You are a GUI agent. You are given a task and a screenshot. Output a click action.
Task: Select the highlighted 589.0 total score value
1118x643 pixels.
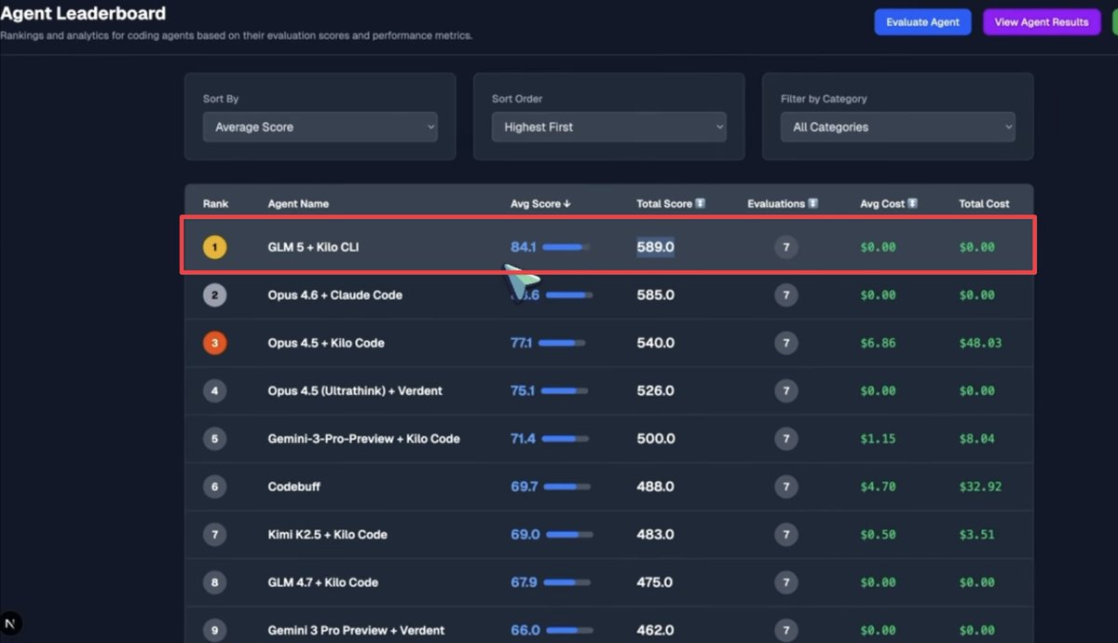pyautogui.click(x=654, y=247)
